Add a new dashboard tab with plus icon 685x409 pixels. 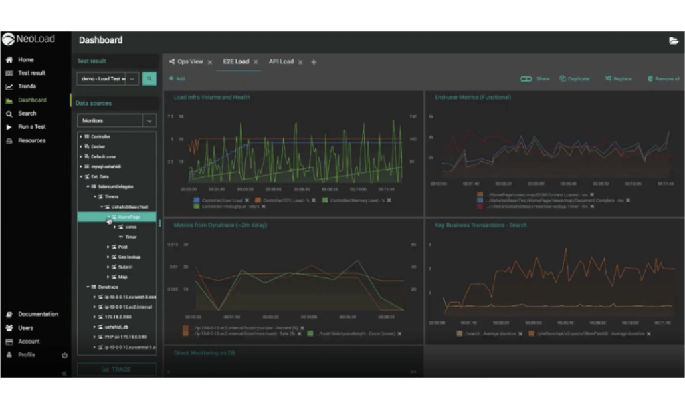pos(314,62)
